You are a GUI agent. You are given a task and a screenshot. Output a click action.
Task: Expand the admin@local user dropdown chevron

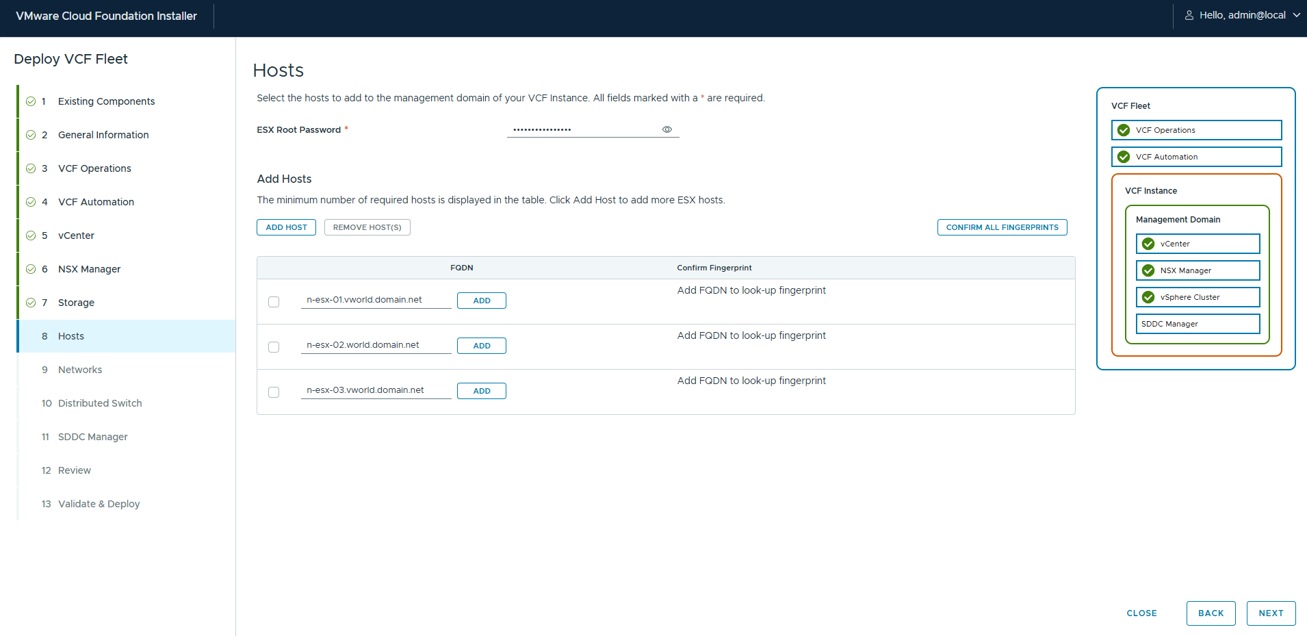click(1296, 15)
